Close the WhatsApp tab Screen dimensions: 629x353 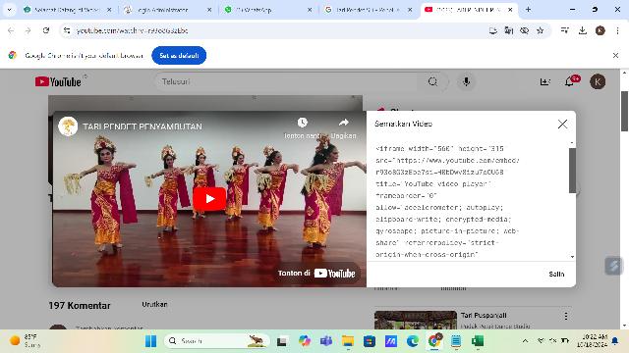coord(310,10)
